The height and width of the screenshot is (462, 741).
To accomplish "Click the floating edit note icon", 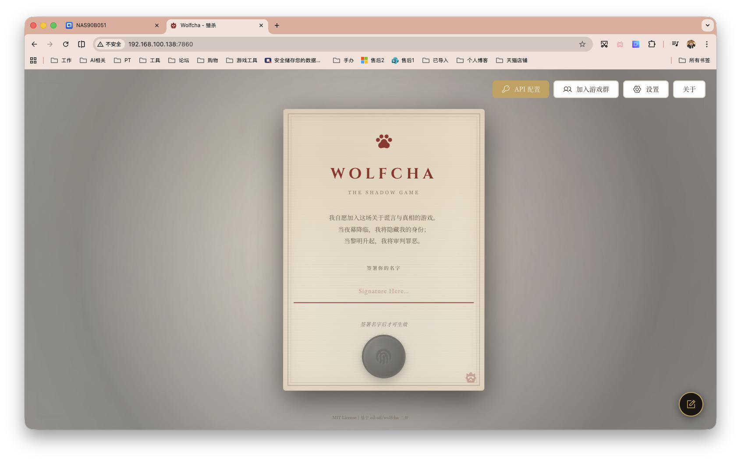I will (691, 404).
